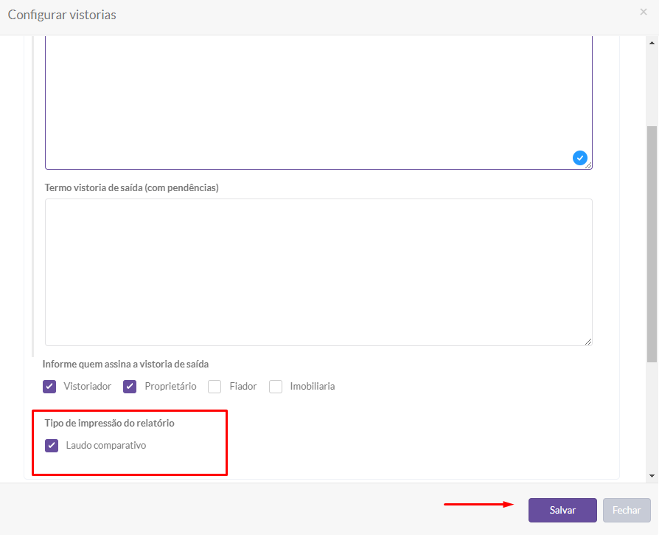659x535 pixels.
Task: Close the Configurar vistorias dialog with X
Action: click(x=644, y=13)
